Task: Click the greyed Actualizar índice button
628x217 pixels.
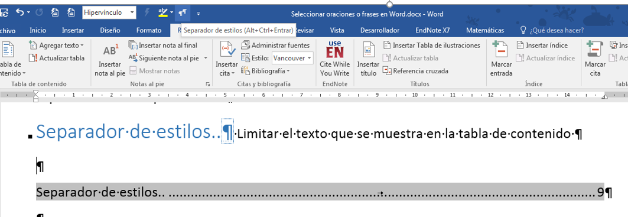Action: [545, 58]
